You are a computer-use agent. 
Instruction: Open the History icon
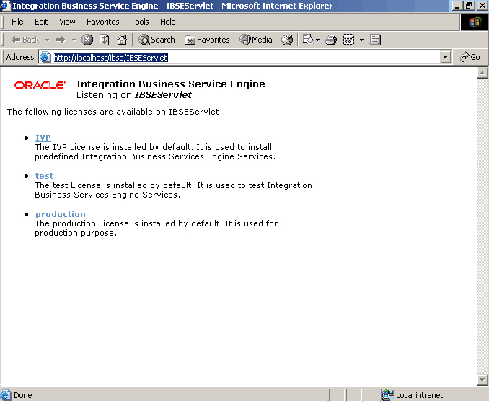(x=287, y=40)
